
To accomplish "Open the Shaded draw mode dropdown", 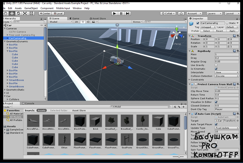I will pos(61,22).
